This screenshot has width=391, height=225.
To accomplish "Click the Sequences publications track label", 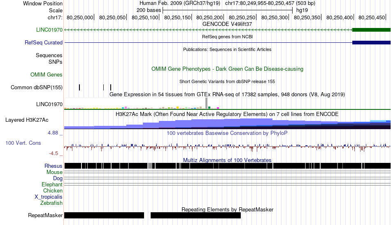I will pyautogui.click(x=49, y=55).
